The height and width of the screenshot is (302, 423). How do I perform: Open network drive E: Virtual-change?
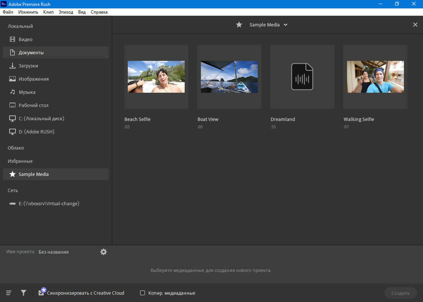[49, 203]
